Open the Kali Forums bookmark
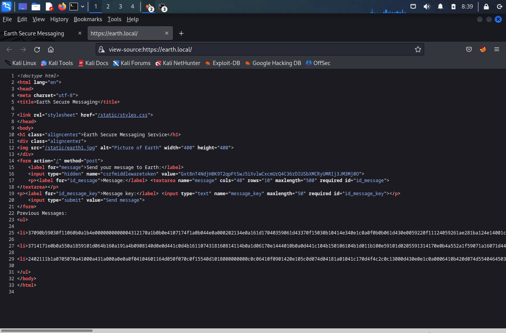 click(x=132, y=63)
